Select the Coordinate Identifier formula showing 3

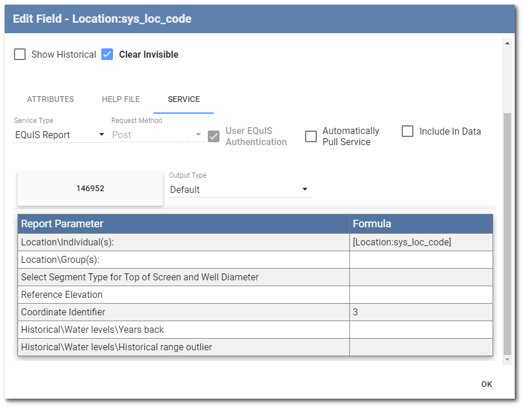pyautogui.click(x=420, y=312)
